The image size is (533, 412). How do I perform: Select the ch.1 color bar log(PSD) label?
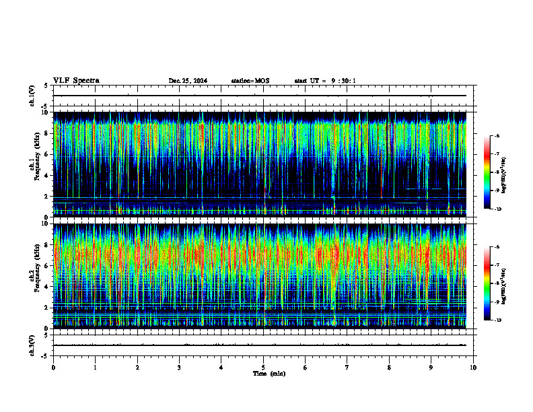[x=503, y=176]
